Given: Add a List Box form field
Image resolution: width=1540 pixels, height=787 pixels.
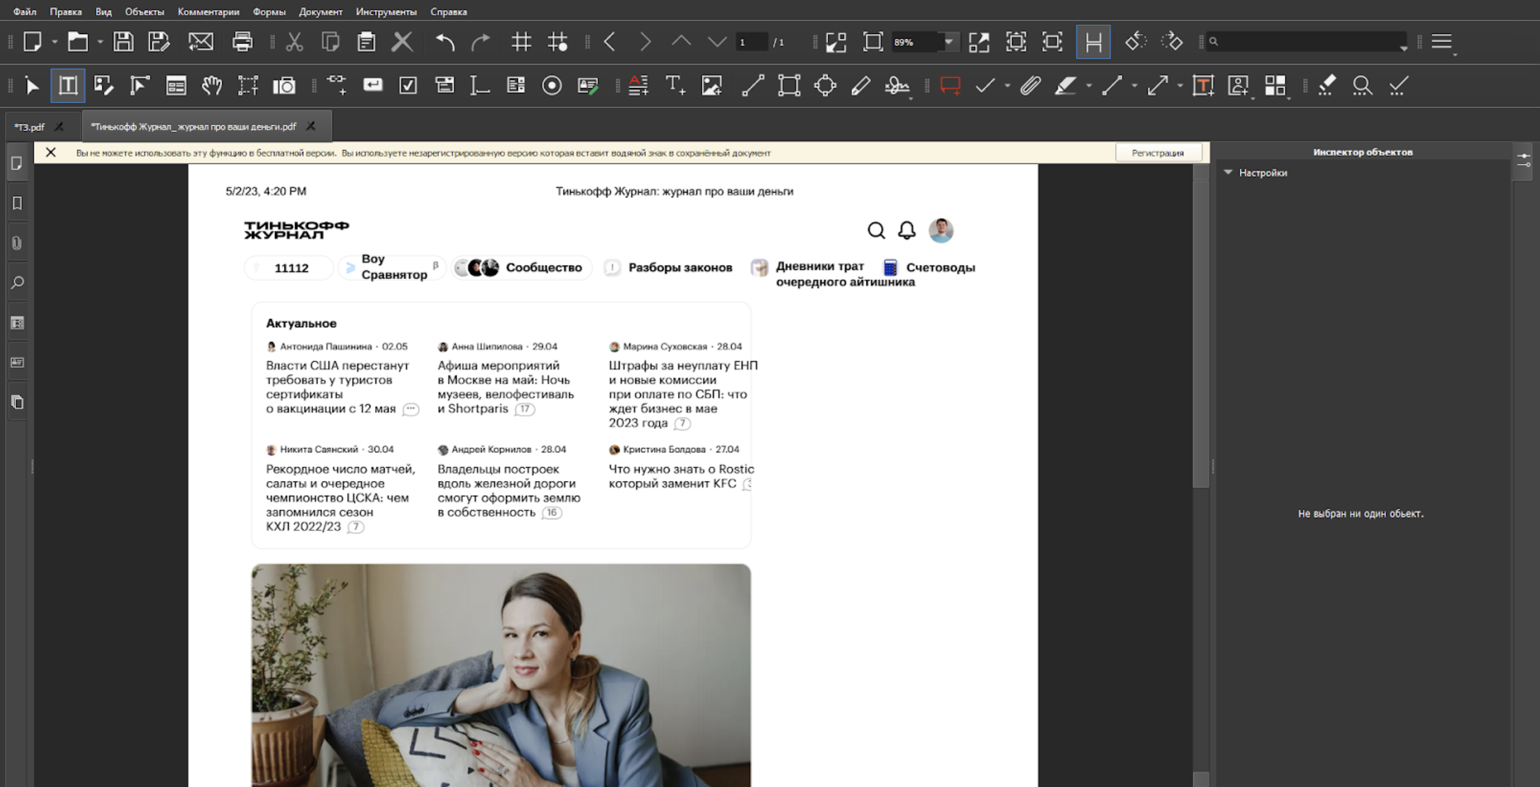Looking at the screenshot, I should coord(516,85).
